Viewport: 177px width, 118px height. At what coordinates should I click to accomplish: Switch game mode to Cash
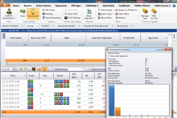point(23,13)
